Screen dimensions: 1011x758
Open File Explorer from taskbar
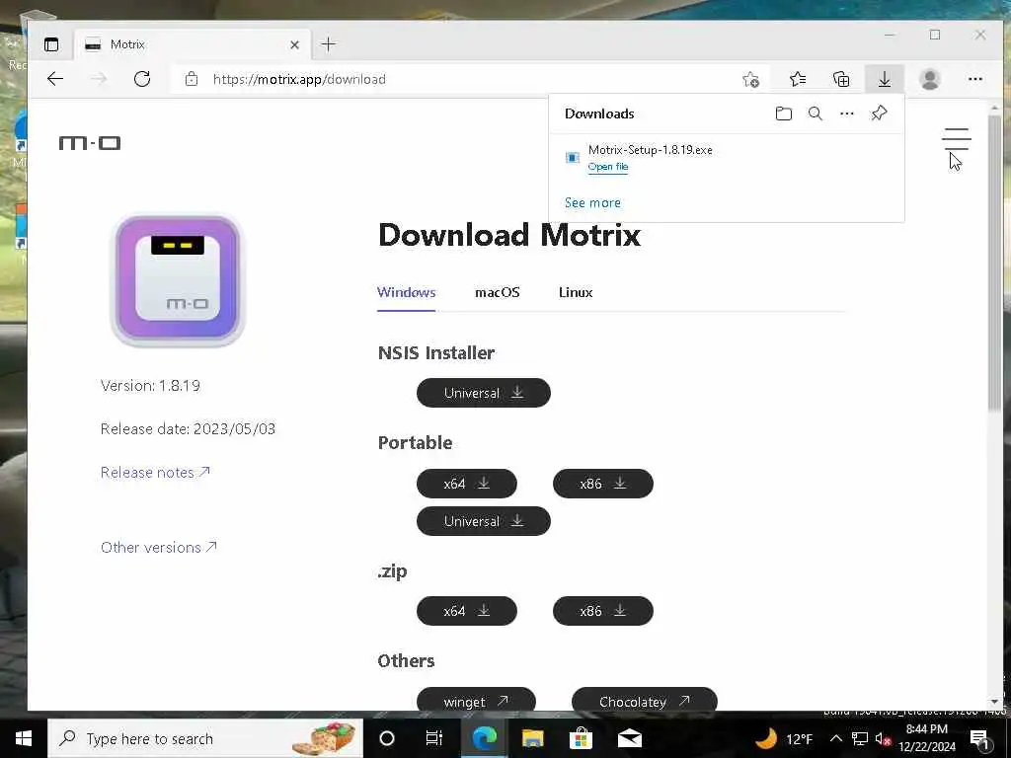532,738
